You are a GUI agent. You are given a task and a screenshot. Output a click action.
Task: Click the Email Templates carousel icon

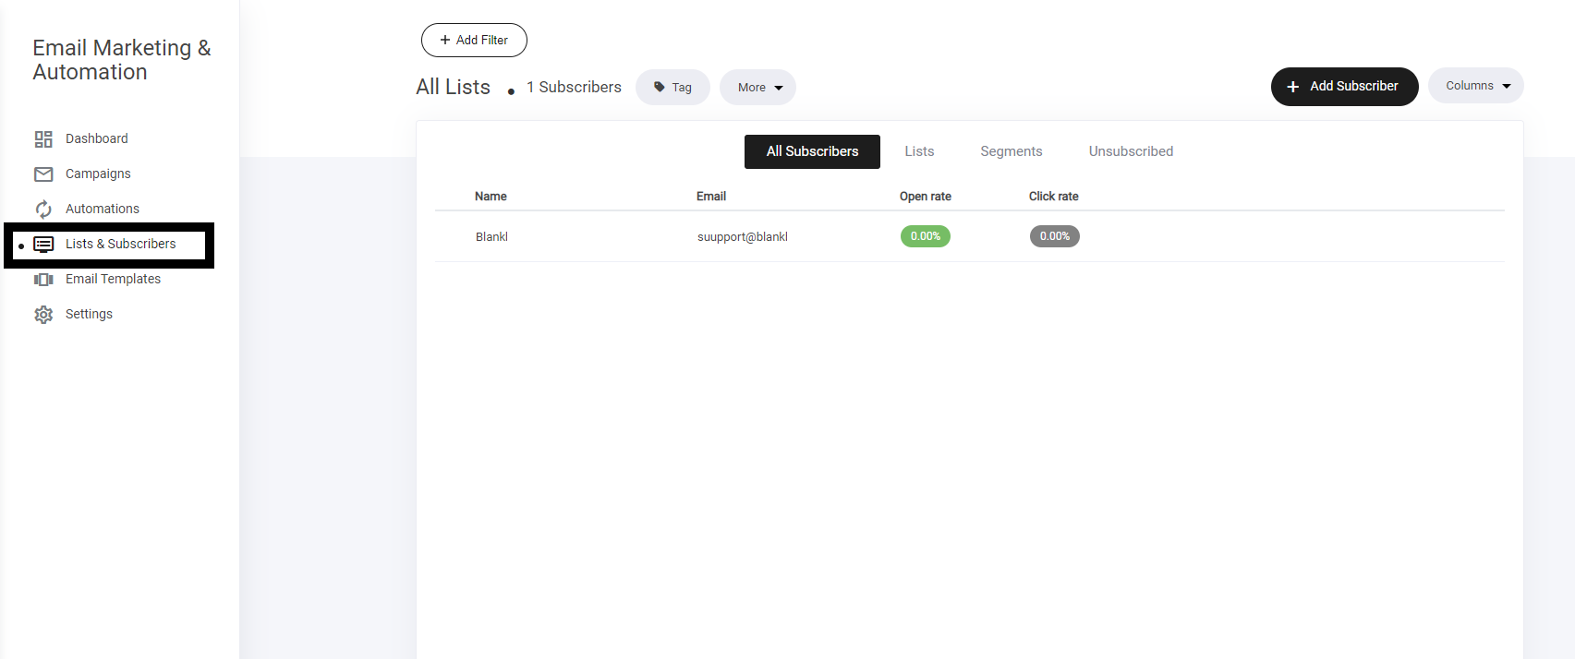pos(43,280)
